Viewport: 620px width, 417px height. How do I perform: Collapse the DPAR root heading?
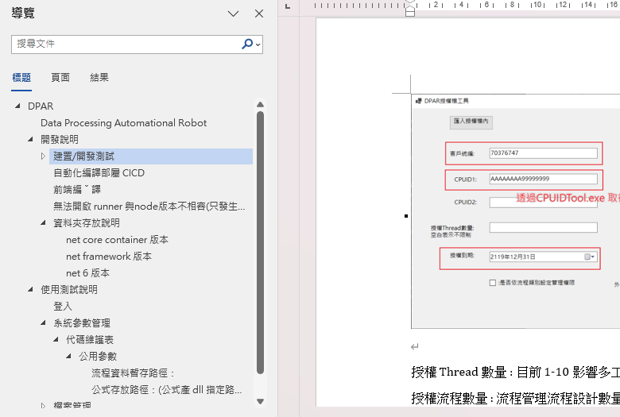pyautogui.click(x=18, y=106)
